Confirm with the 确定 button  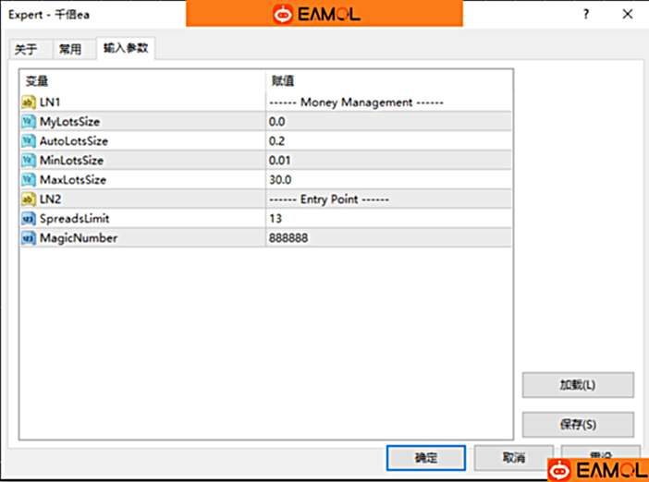tap(426, 458)
